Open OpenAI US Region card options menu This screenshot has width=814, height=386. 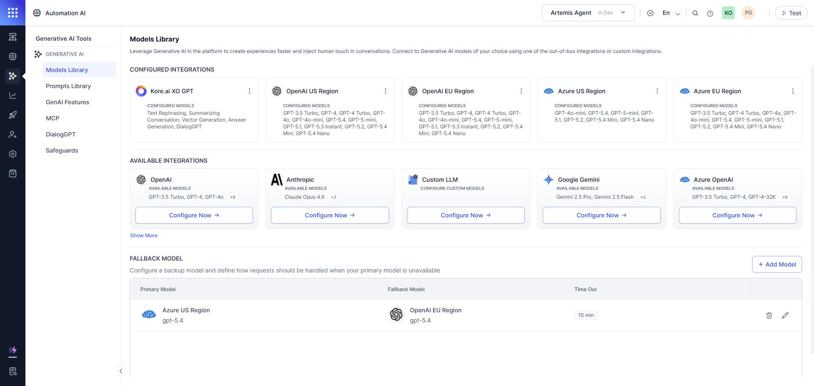(x=385, y=91)
